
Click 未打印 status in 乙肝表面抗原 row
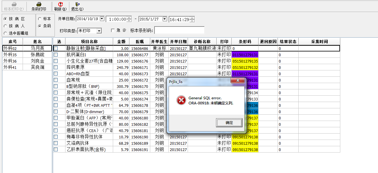tap(224, 149)
